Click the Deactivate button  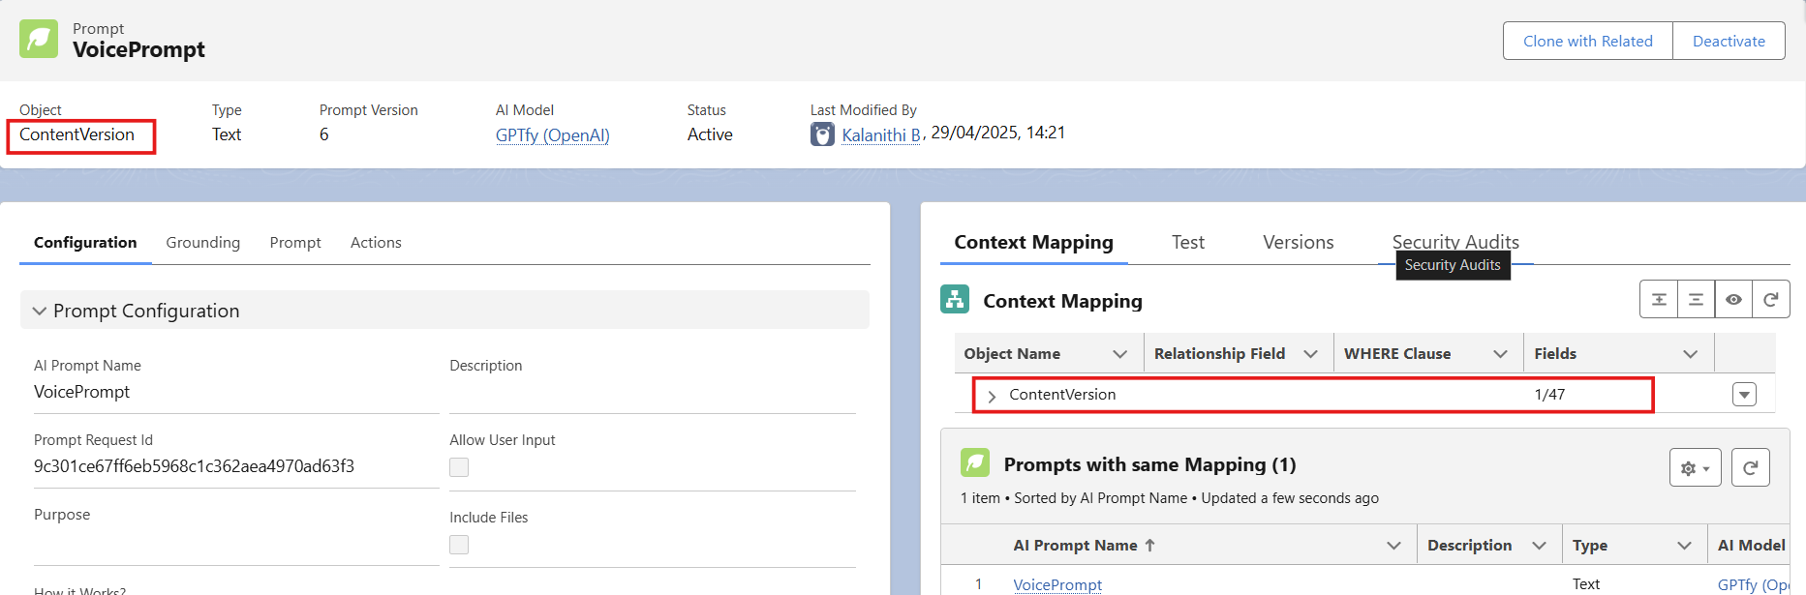point(1729,41)
